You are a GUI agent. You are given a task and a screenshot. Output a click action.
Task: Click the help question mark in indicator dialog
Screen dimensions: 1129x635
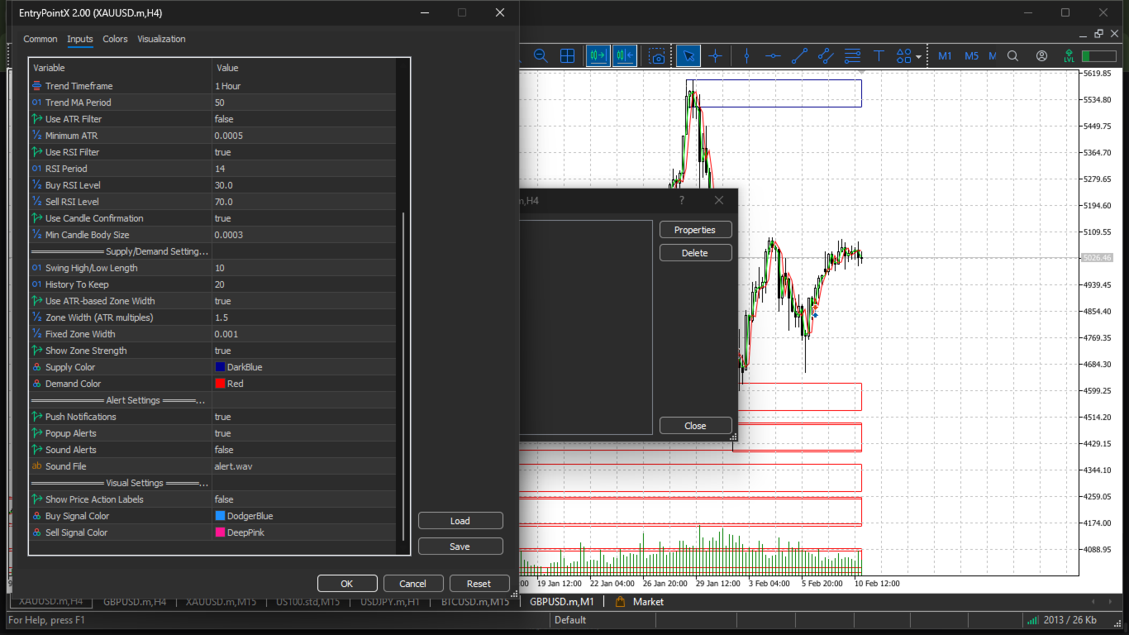click(x=682, y=200)
